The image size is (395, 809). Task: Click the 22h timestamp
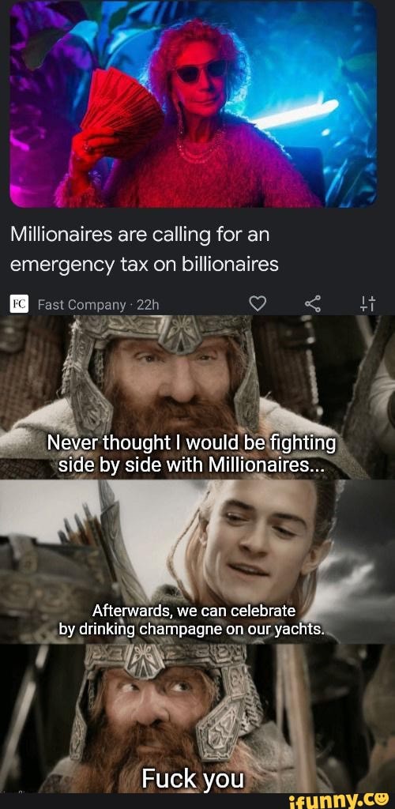[149, 306]
